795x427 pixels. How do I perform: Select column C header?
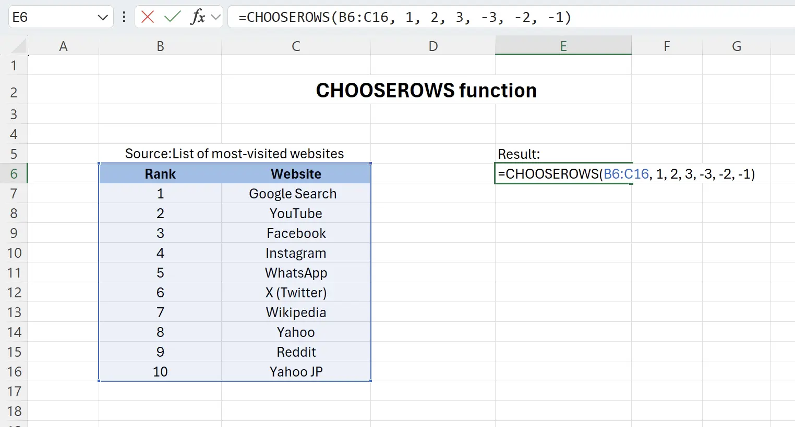pyautogui.click(x=296, y=46)
